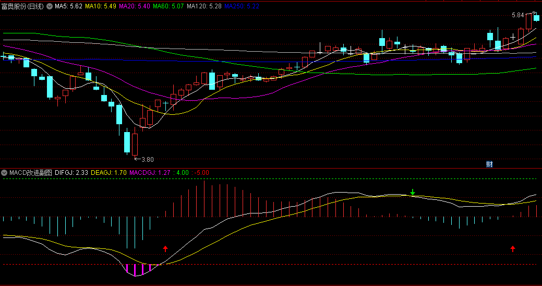
Task: Select the MA250: 5.22 indicator label
Action: (242, 6)
